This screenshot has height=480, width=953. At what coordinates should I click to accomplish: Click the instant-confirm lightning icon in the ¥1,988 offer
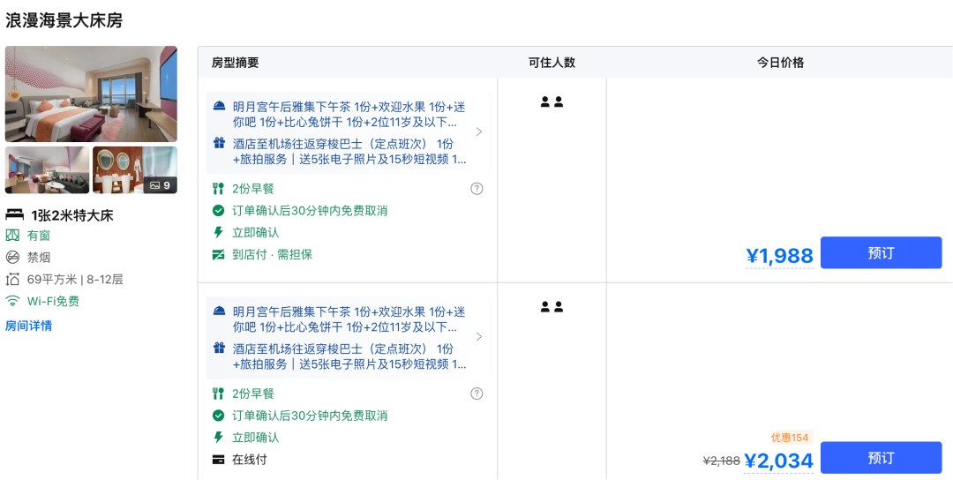219,233
